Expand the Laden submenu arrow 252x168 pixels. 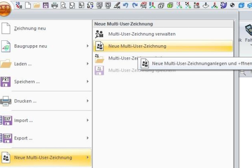pos(87,64)
